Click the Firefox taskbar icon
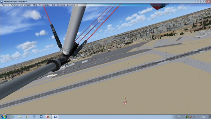211x119 pixels. (48, 116)
